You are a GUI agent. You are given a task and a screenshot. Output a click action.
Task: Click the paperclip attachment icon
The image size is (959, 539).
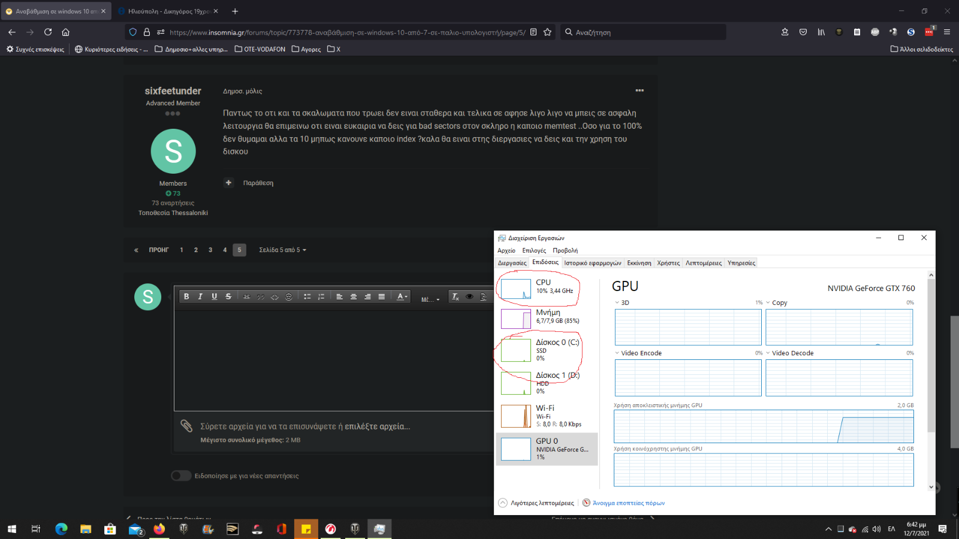[186, 426]
